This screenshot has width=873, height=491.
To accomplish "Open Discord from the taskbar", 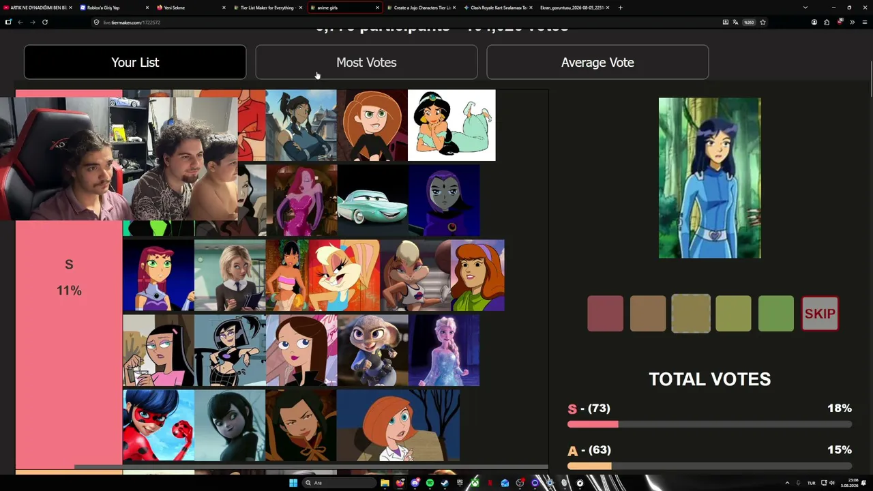I will [x=415, y=483].
